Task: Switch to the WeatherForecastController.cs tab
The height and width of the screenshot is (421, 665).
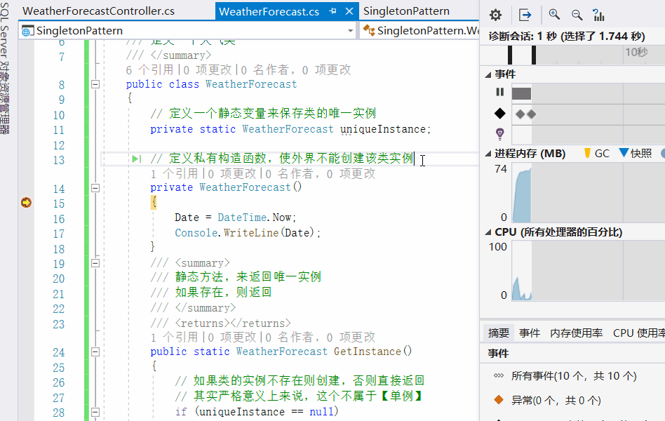Action: 98,11
